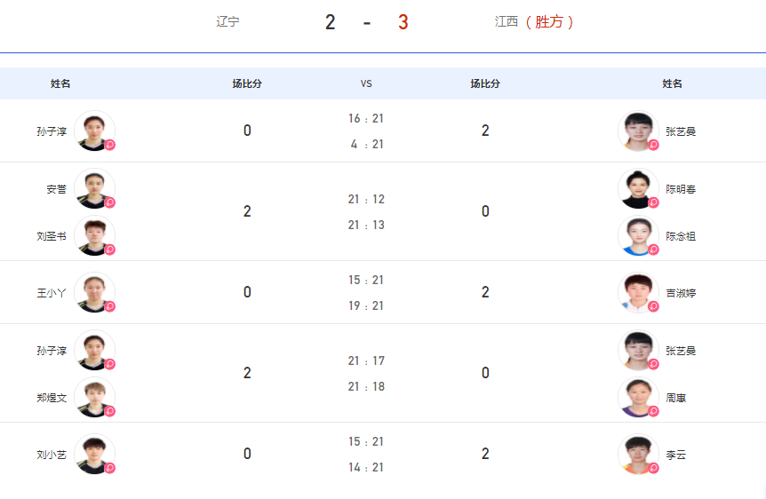Click player name 王小丫
The image size is (766, 499).
(x=52, y=293)
